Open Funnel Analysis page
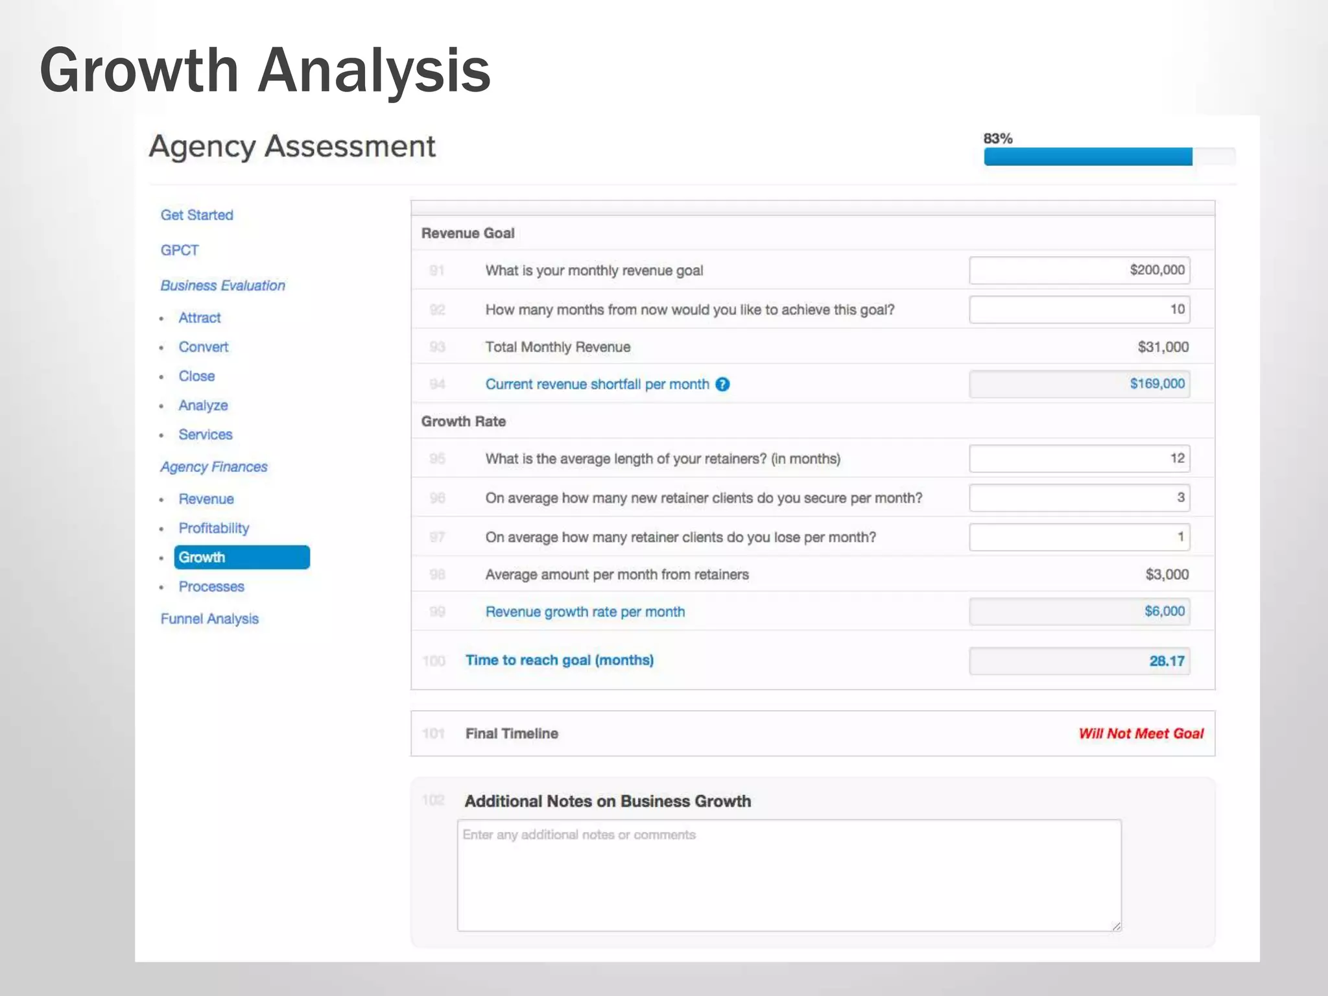The height and width of the screenshot is (996, 1328). coord(209,619)
